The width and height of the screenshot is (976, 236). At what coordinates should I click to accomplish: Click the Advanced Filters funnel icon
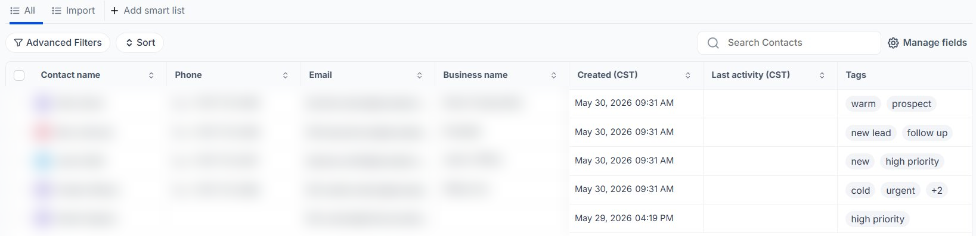coord(18,43)
